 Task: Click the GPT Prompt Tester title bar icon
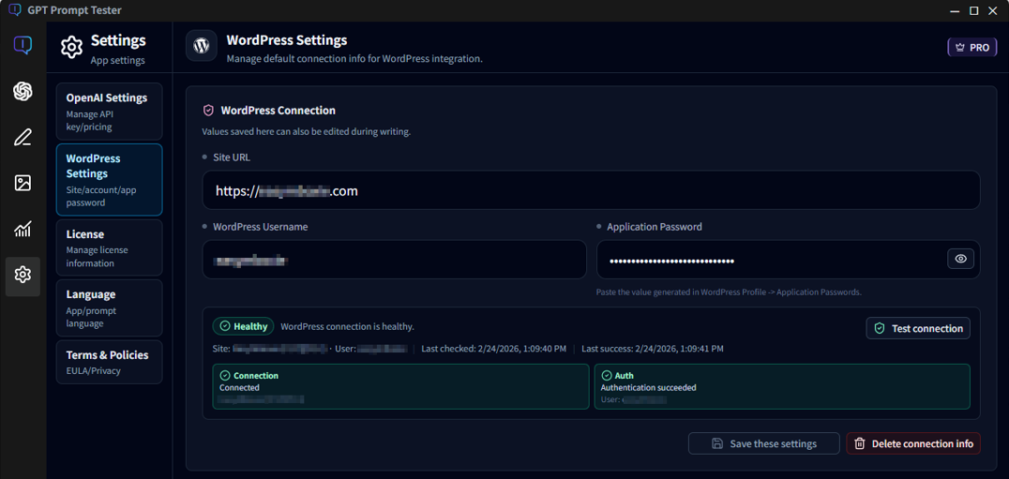[x=15, y=9]
